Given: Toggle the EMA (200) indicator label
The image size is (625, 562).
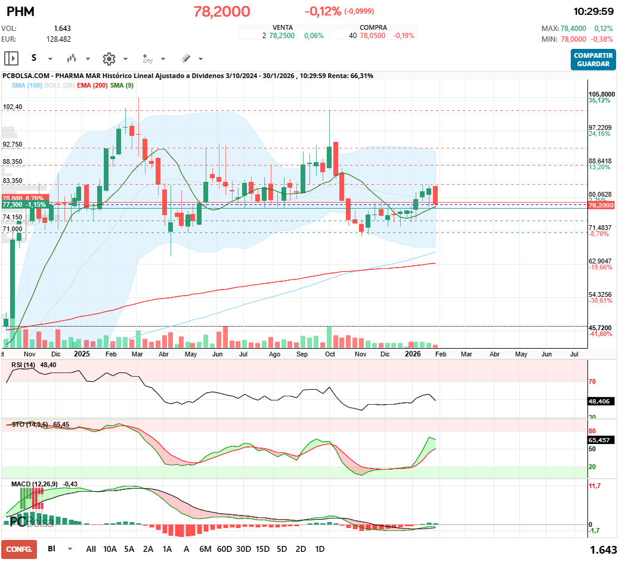Looking at the screenshot, I should (x=92, y=85).
